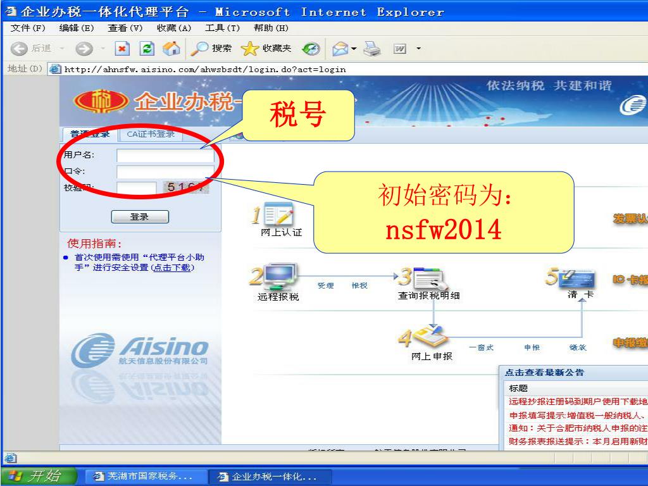This screenshot has width=648, height=486.
Task: Click the IE Forward arrow icon
Action: (84, 49)
